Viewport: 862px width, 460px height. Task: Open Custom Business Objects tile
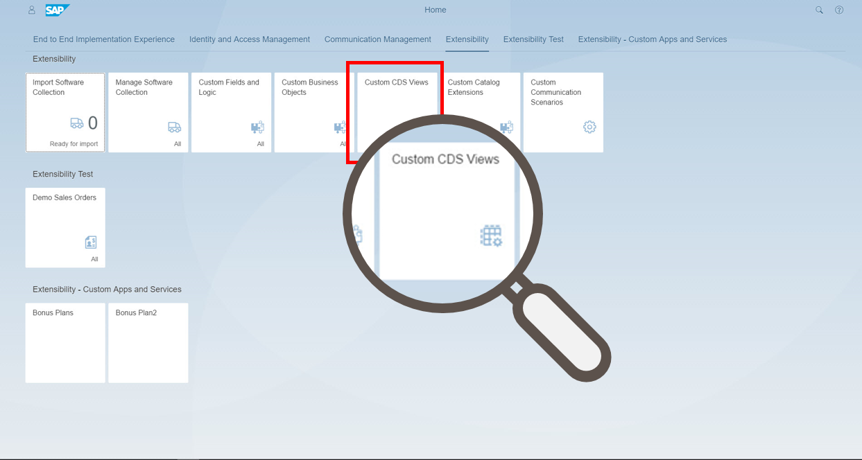(314, 112)
